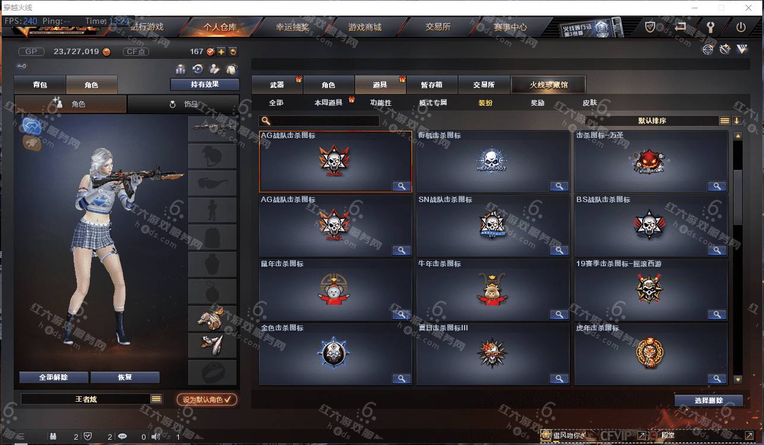Open settings with the wrench icon
Screen dimensions: 764x445
click(x=710, y=27)
